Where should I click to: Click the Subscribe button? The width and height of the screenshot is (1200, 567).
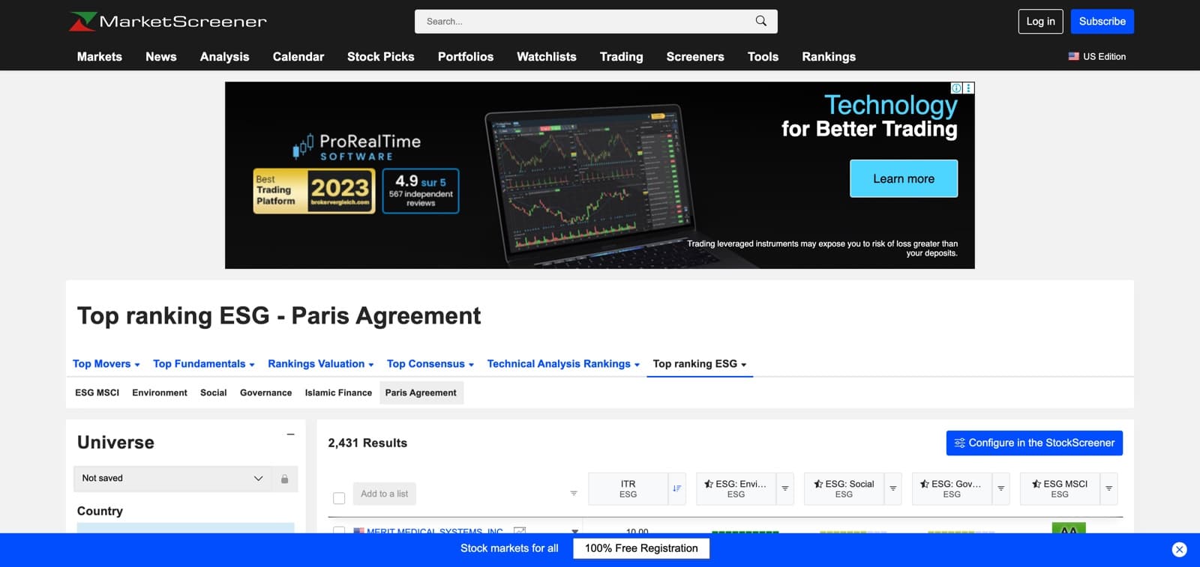tap(1102, 21)
